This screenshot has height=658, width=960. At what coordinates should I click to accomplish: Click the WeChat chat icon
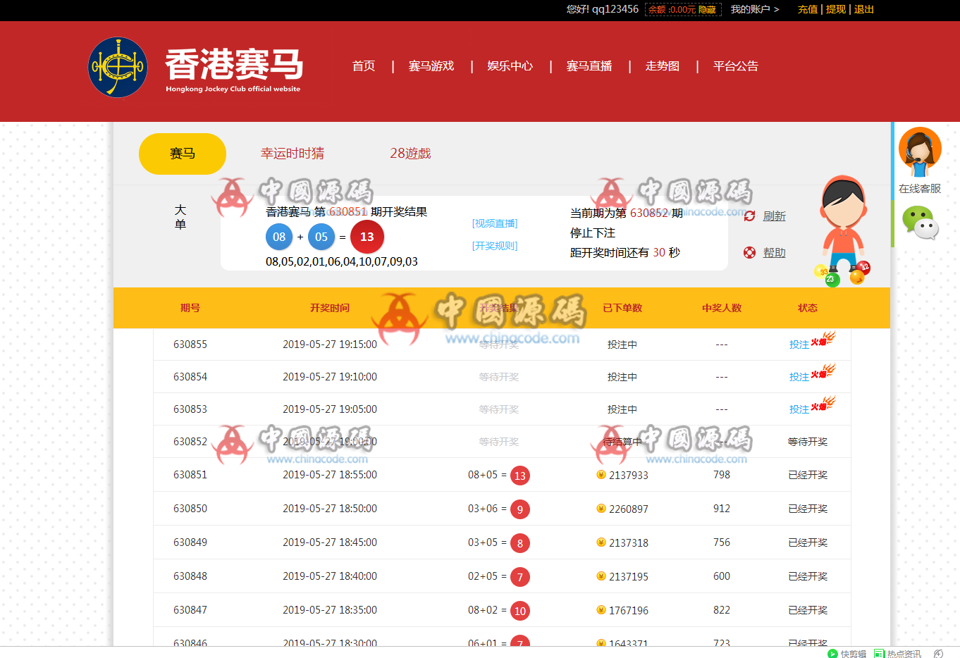(x=920, y=223)
